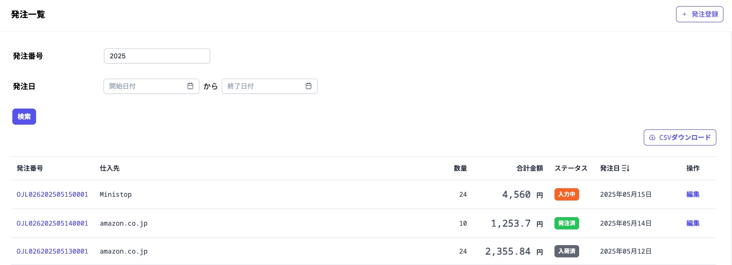The image size is (732, 265).
Task: Click the green 発注済 status badge
Action: coord(566,223)
